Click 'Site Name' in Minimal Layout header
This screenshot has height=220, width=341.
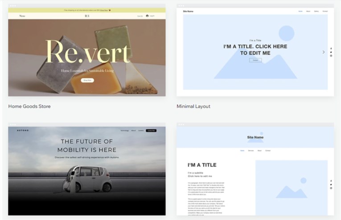pos(188,11)
